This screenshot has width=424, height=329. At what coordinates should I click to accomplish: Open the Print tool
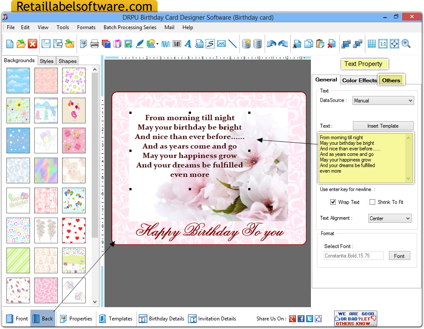tap(95, 43)
